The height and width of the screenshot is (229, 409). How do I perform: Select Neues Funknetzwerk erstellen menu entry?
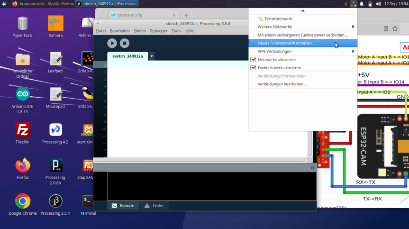[287, 43]
